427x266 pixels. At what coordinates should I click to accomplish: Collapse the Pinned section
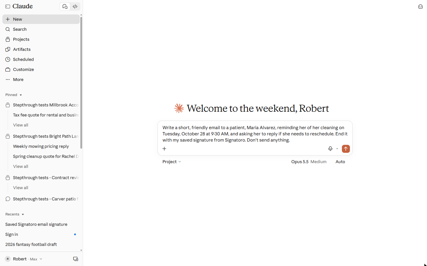click(14, 95)
